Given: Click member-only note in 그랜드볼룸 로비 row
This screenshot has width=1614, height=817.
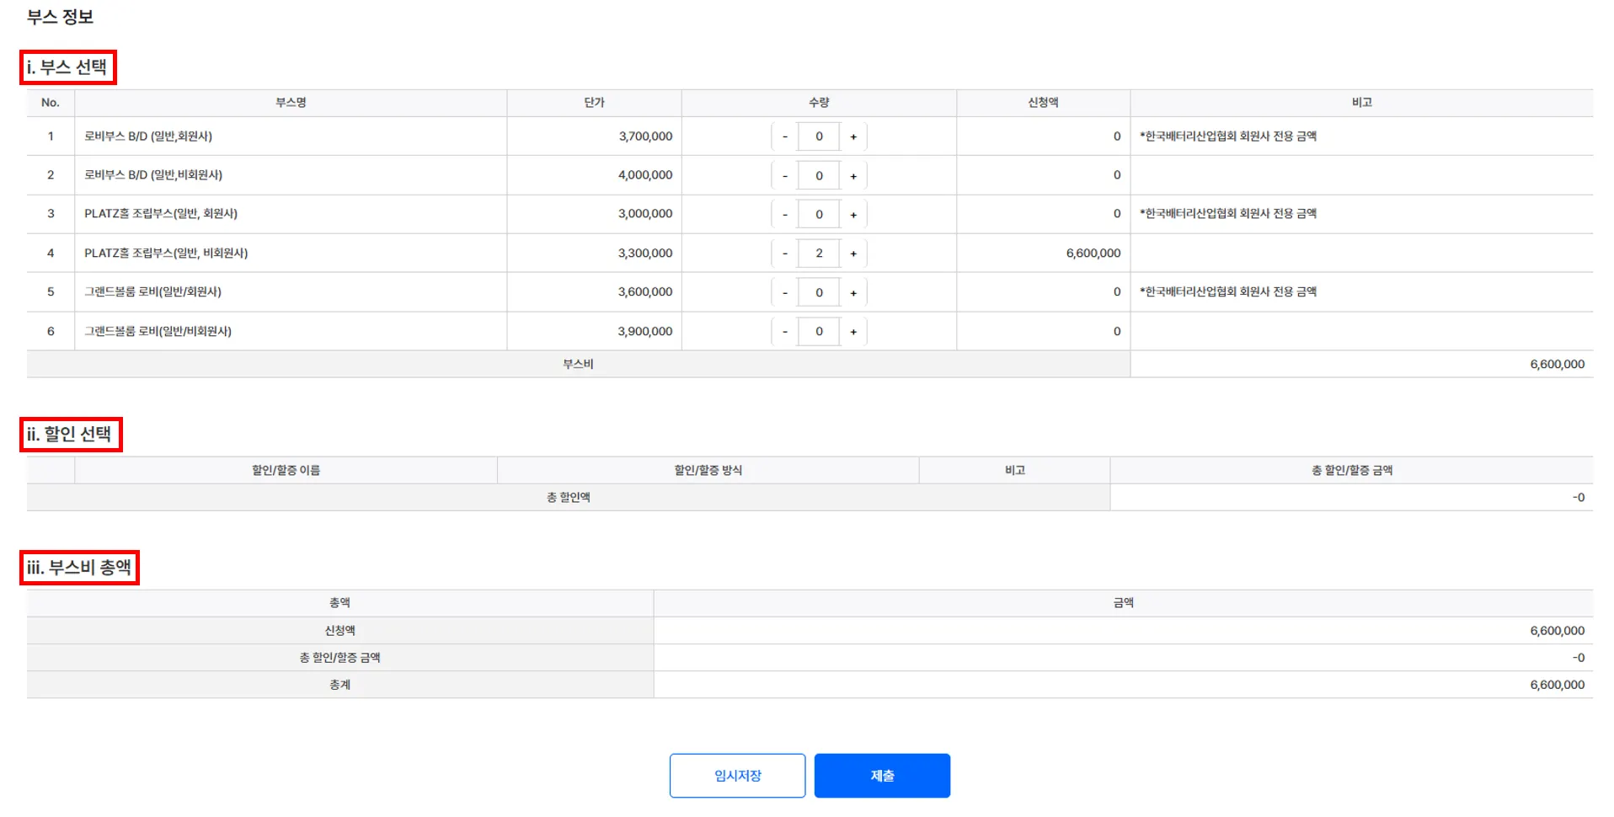Looking at the screenshot, I should point(1228,292).
